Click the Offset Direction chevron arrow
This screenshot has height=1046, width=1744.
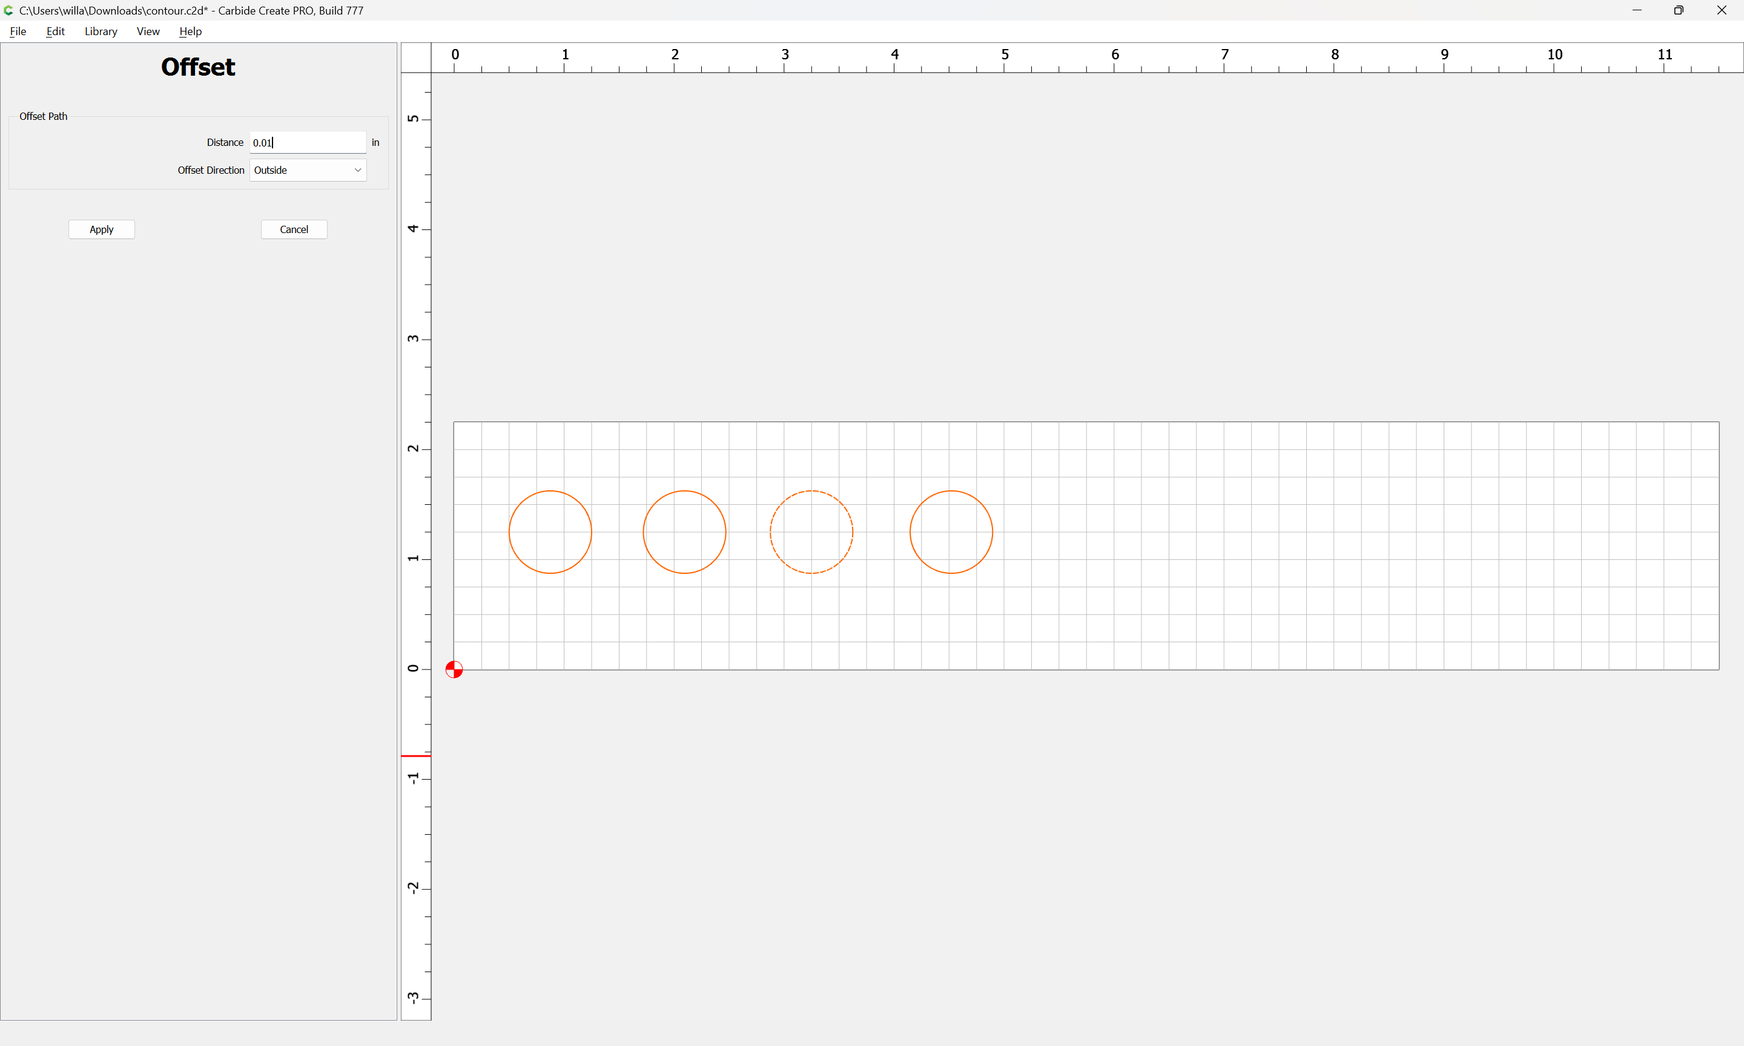pyautogui.click(x=357, y=170)
